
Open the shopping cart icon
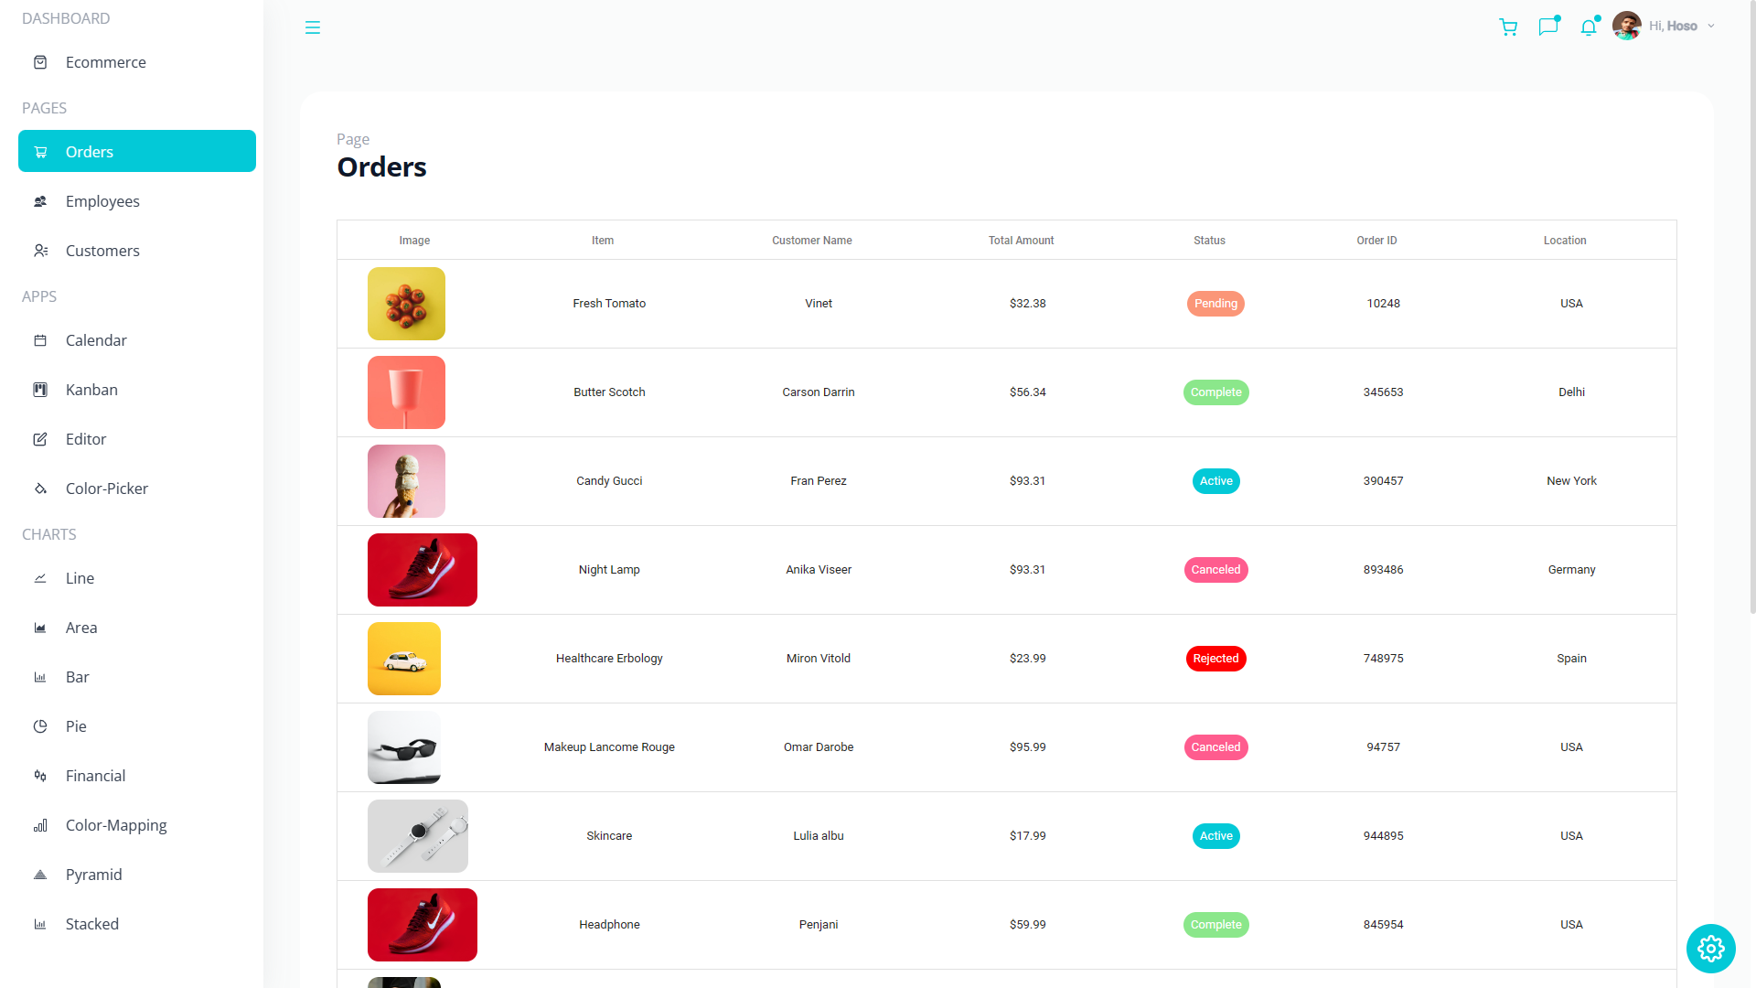tap(1508, 27)
